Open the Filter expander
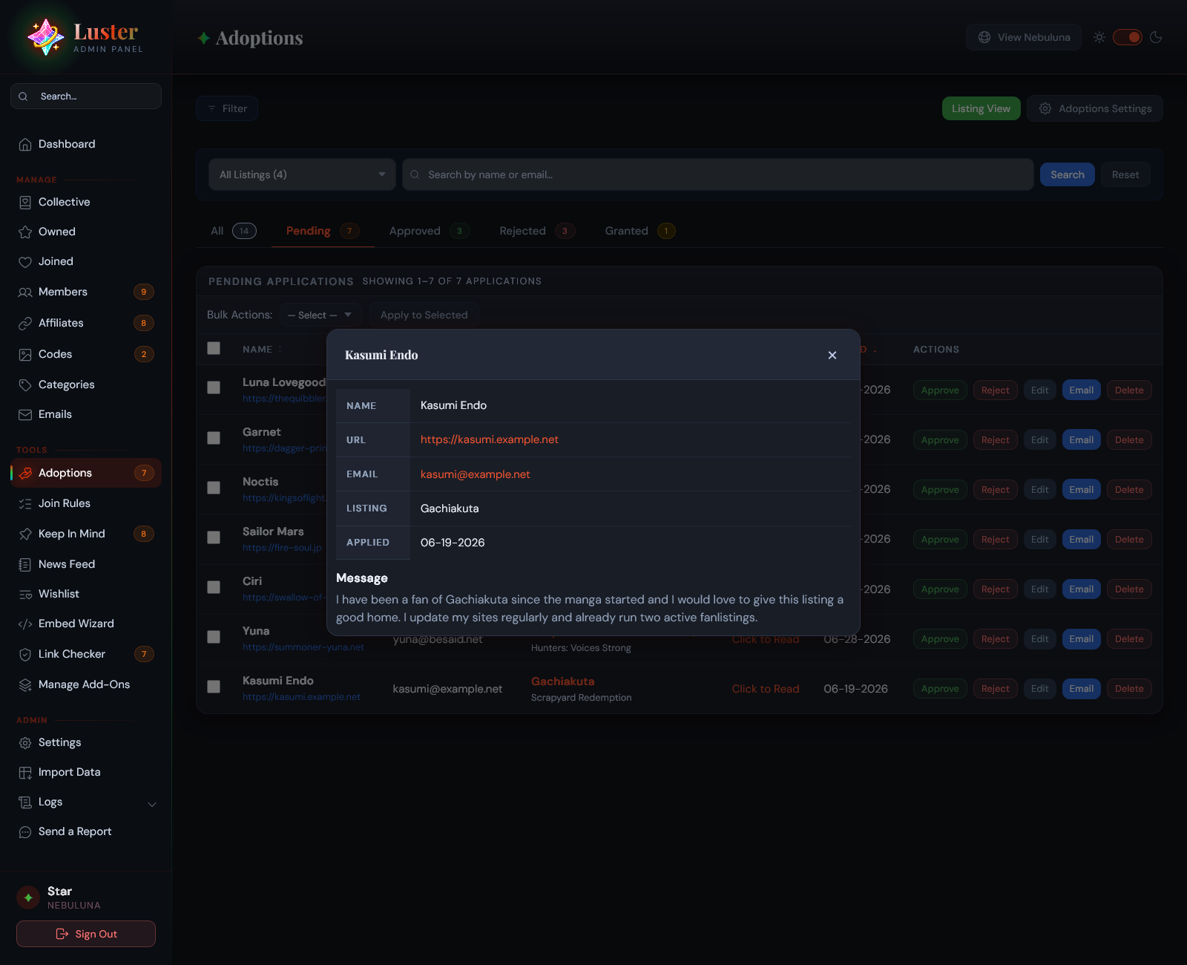 click(227, 108)
